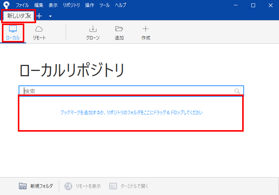Open the 操作 menu

tap(89, 5)
